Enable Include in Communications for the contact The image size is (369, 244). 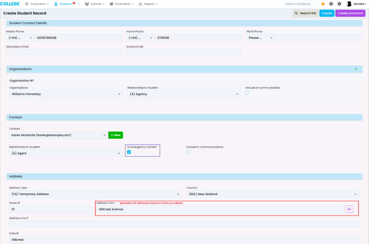tap(188, 152)
